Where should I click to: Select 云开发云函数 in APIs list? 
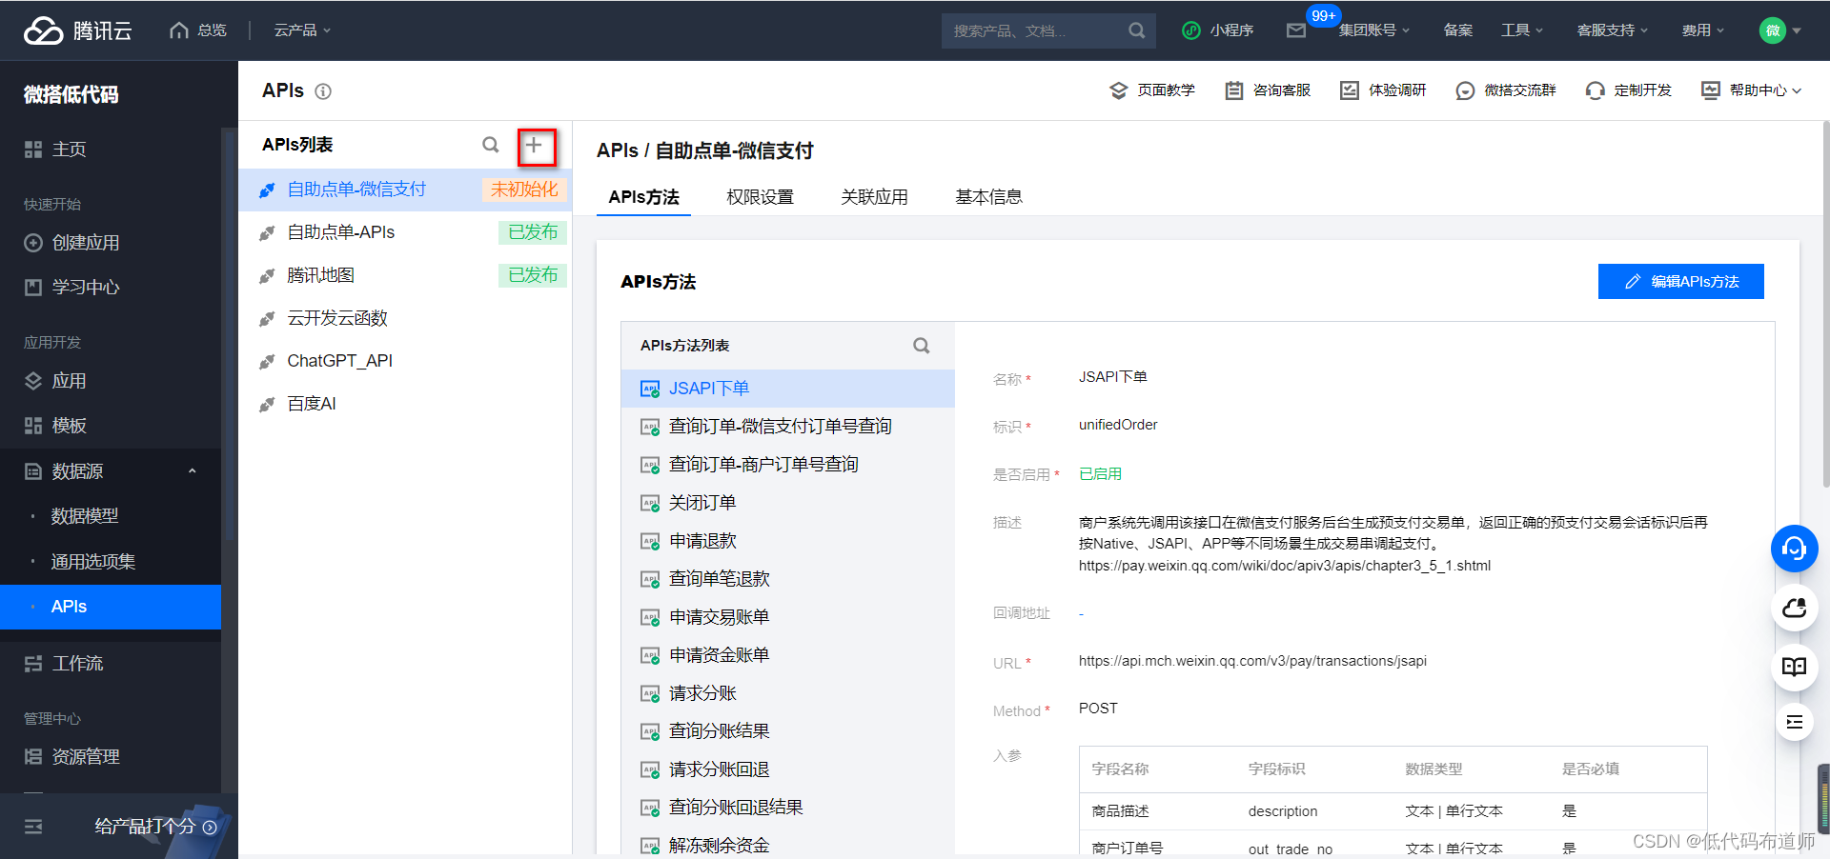405,318
